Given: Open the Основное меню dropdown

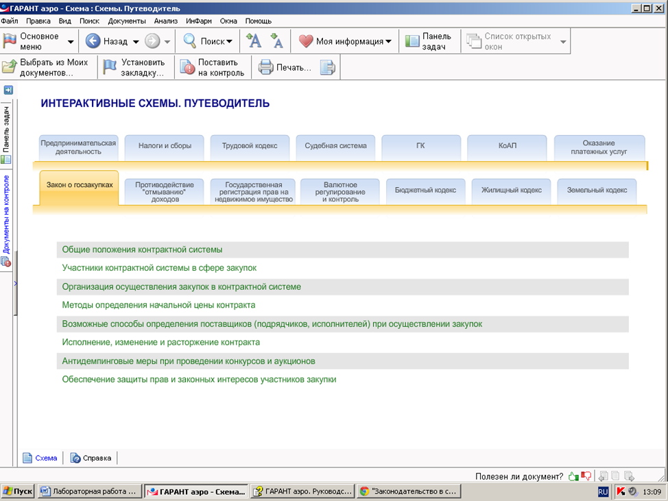Looking at the screenshot, I should click(38, 41).
